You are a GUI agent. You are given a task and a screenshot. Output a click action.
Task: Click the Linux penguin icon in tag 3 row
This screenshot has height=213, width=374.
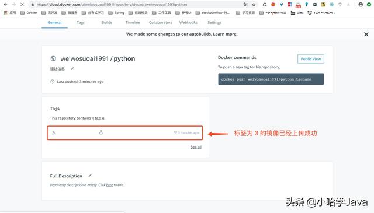101,132
